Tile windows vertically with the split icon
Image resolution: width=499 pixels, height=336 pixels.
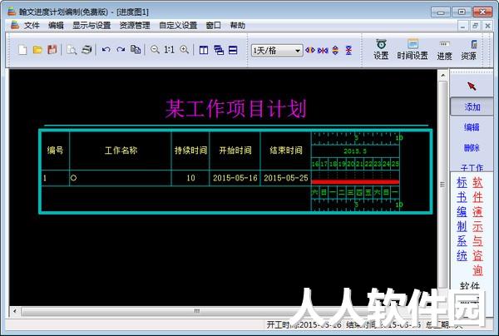click(204, 50)
